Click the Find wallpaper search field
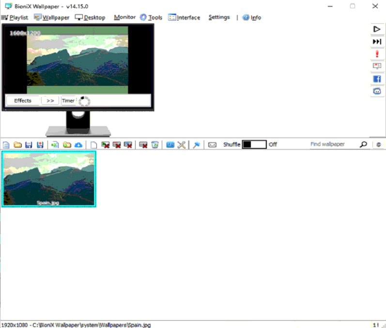Image resolution: width=386 pixels, height=328 pixels. [333, 145]
